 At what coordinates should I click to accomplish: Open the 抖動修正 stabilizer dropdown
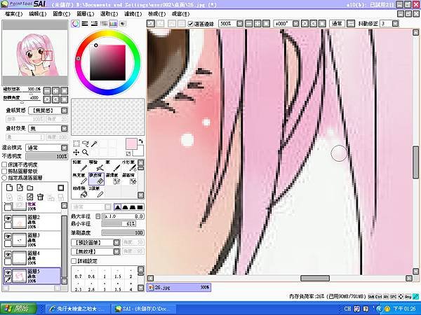coord(395,24)
